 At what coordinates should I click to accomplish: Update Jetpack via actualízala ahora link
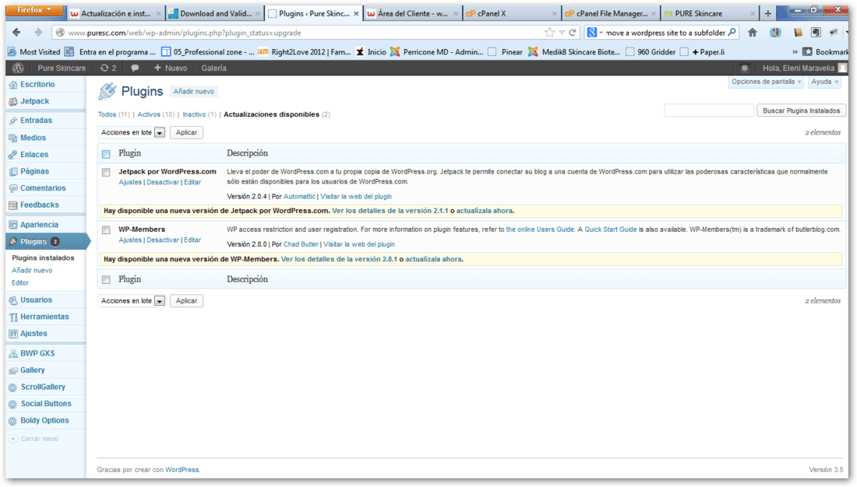click(485, 211)
